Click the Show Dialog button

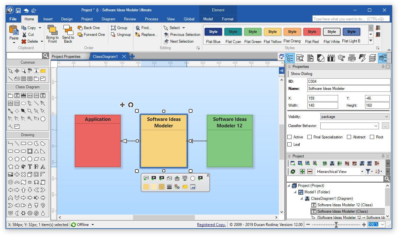tap(301, 74)
